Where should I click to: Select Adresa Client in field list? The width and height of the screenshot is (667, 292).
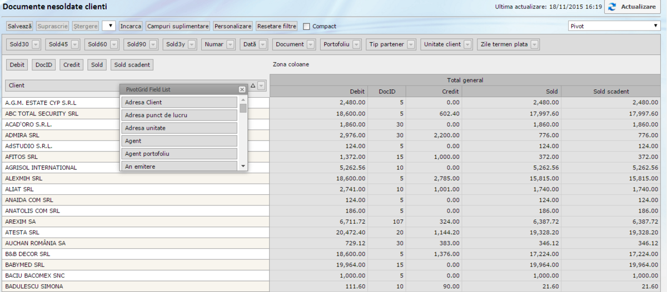pyautogui.click(x=180, y=102)
